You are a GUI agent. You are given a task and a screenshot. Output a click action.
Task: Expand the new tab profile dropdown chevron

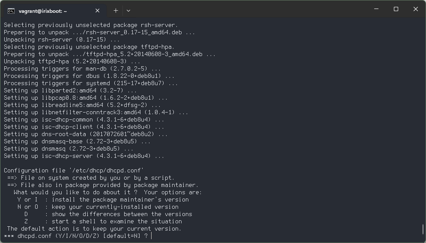[128, 11]
